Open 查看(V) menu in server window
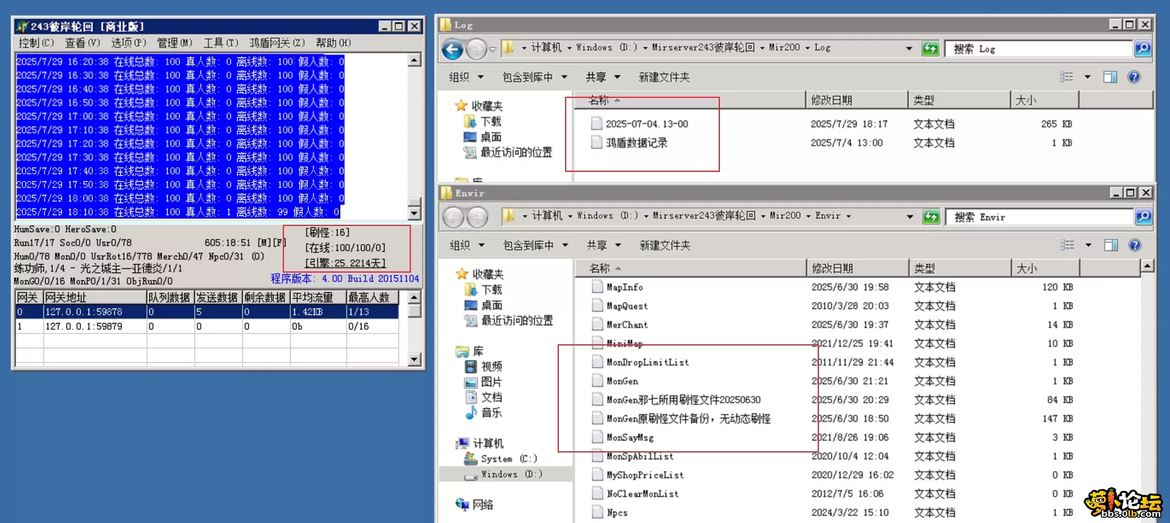The image size is (1170, 523). (82, 43)
